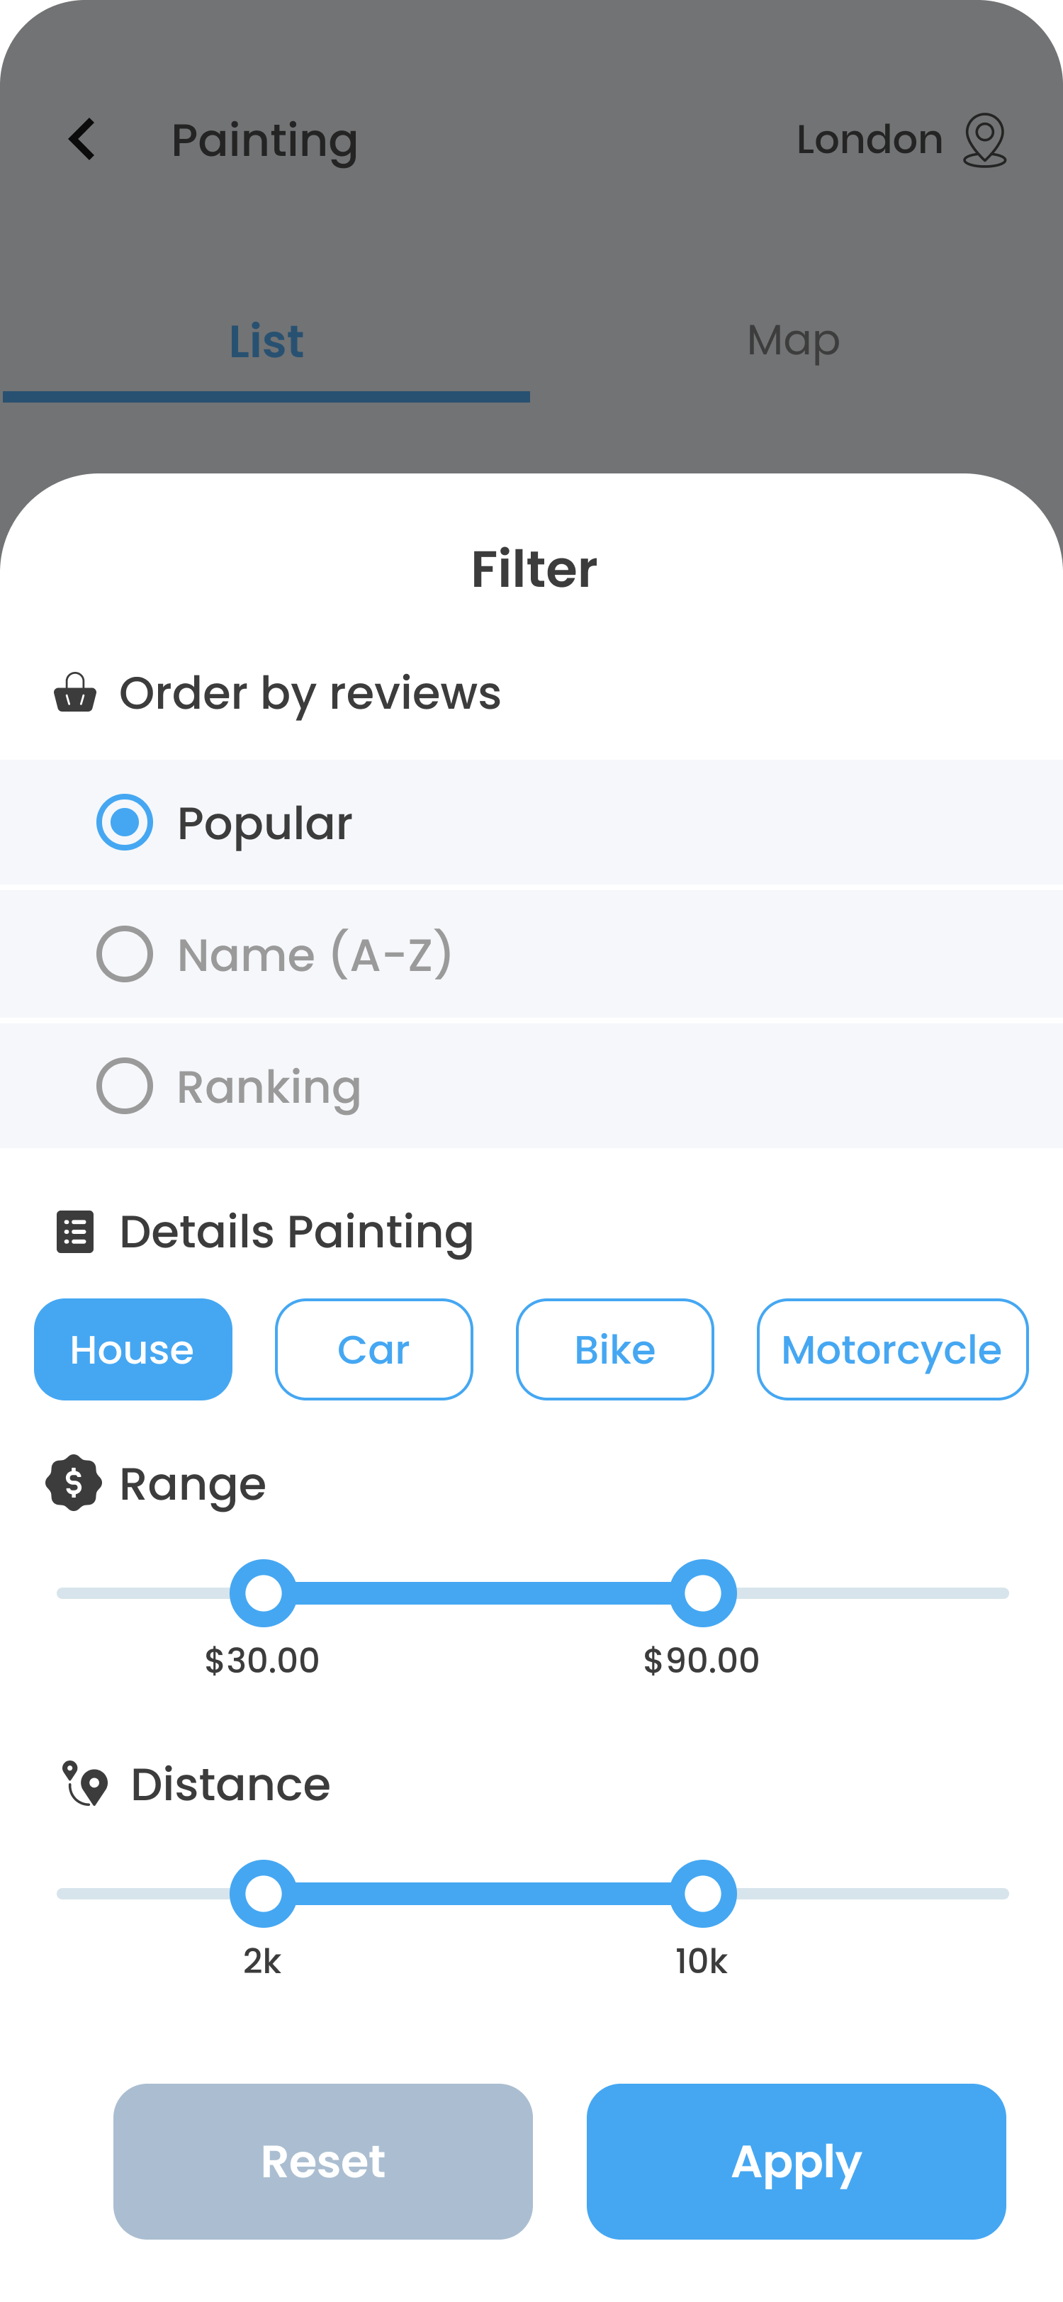Select the Name (A-Z) sort option
1063x2302 pixels.
[x=125, y=953]
